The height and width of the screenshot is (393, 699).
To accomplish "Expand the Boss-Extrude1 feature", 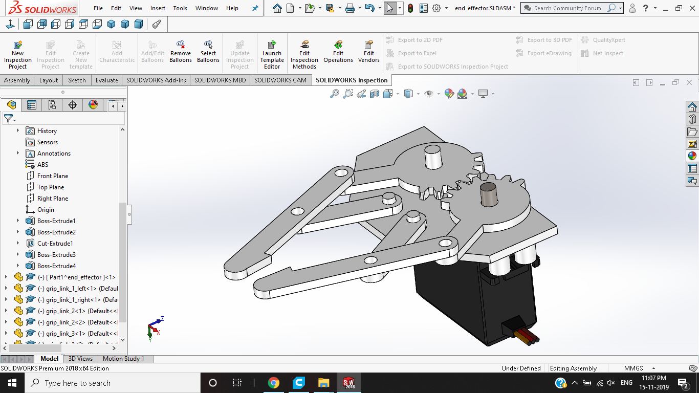I will [18, 221].
